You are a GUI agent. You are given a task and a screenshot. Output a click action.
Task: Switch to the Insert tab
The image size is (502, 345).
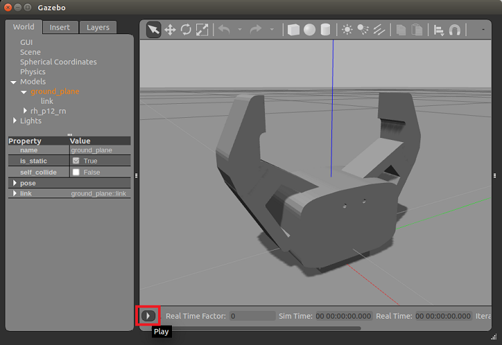click(x=60, y=27)
